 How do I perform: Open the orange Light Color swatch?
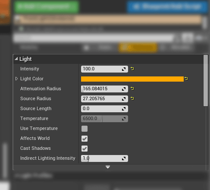pyautogui.click(x=132, y=79)
